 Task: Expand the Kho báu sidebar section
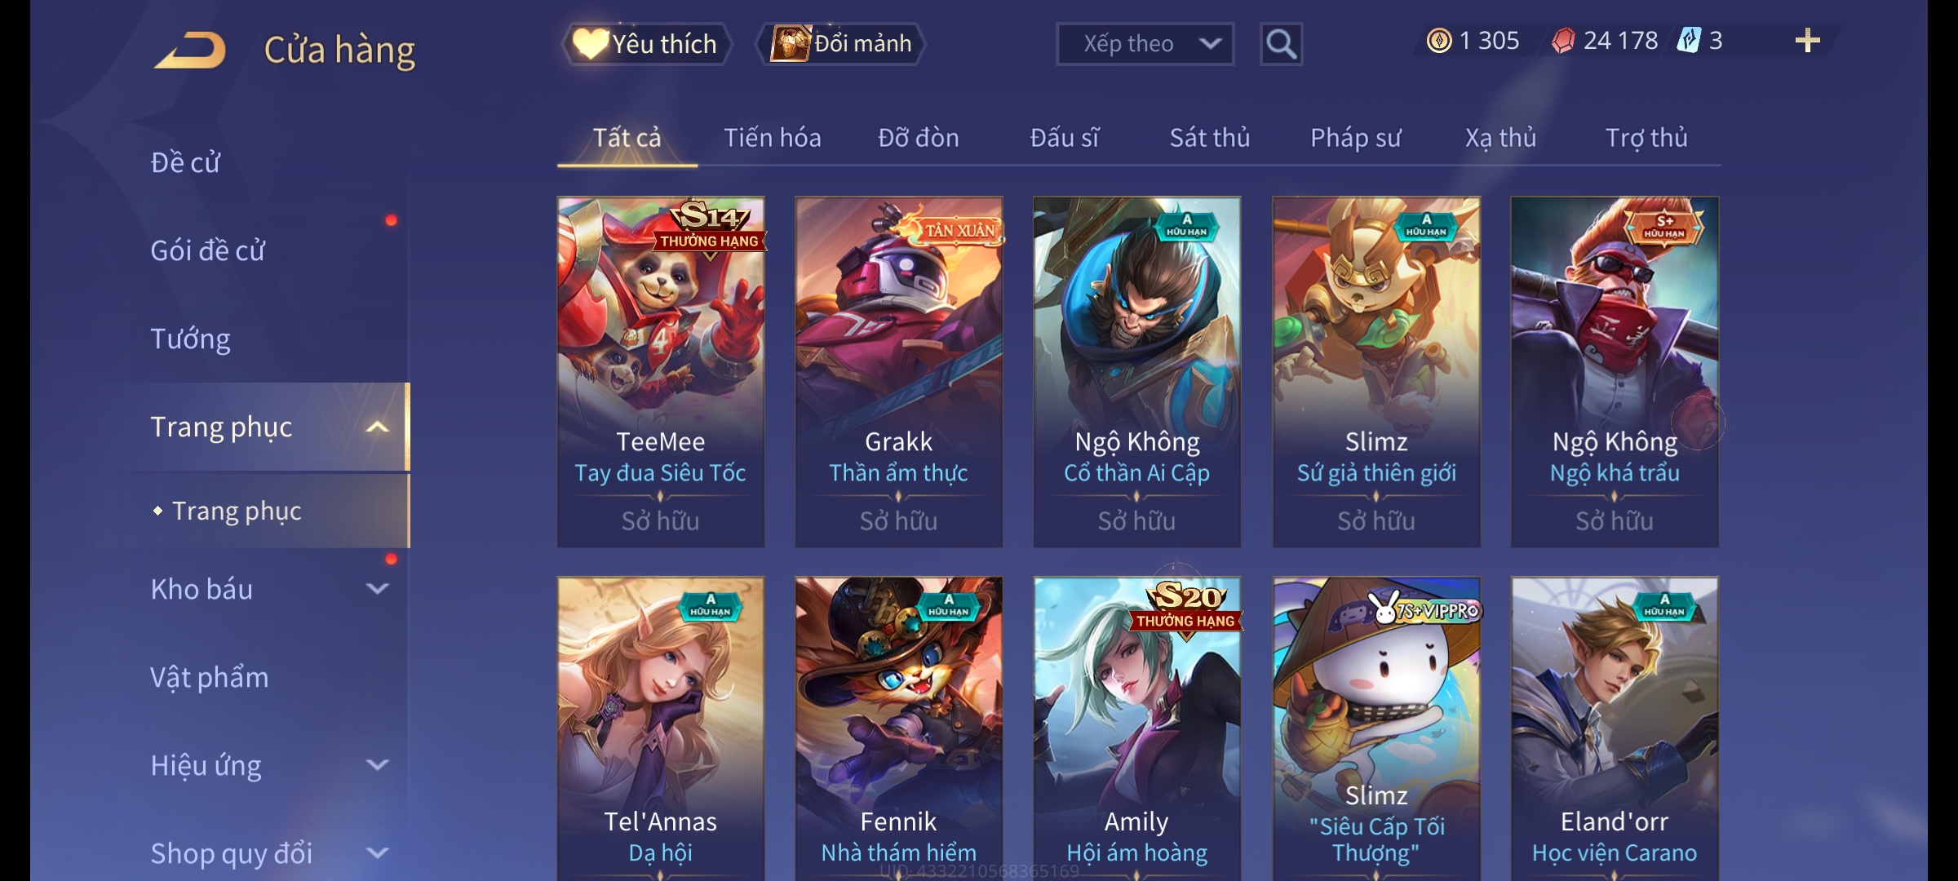coord(376,588)
